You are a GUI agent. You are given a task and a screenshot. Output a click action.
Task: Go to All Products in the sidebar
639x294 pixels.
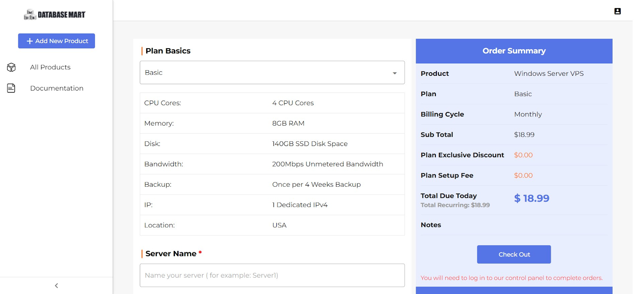click(x=50, y=67)
